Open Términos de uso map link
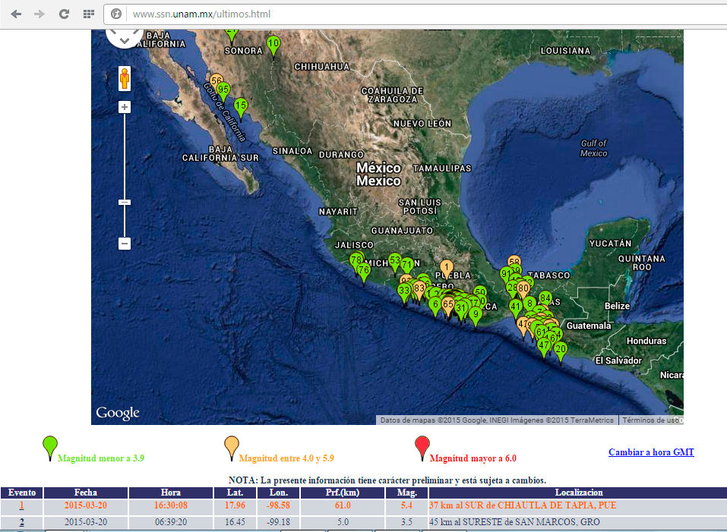 (650, 420)
